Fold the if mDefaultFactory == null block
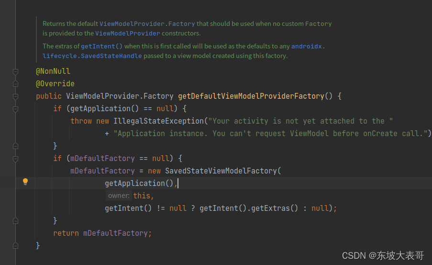This screenshot has height=265, width=432. pyautogui.click(x=15, y=159)
